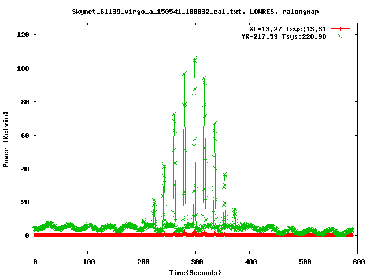Click the green line sample in legend

[x=341, y=36]
